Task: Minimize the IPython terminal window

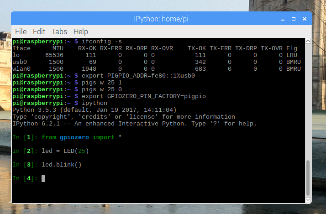Action: (283, 19)
